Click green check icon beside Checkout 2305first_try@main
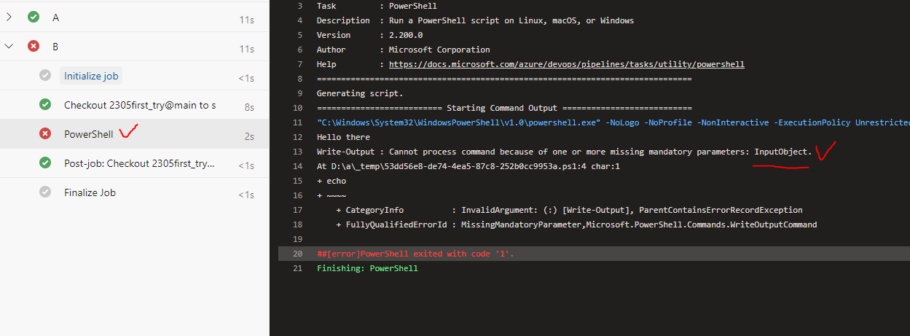This screenshot has height=336, width=910. click(45, 105)
